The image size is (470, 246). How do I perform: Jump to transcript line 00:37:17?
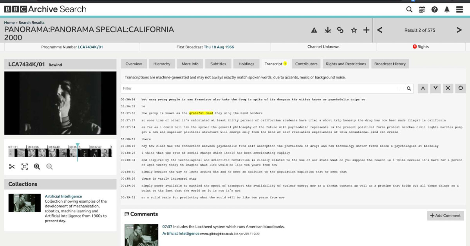(x=128, y=120)
